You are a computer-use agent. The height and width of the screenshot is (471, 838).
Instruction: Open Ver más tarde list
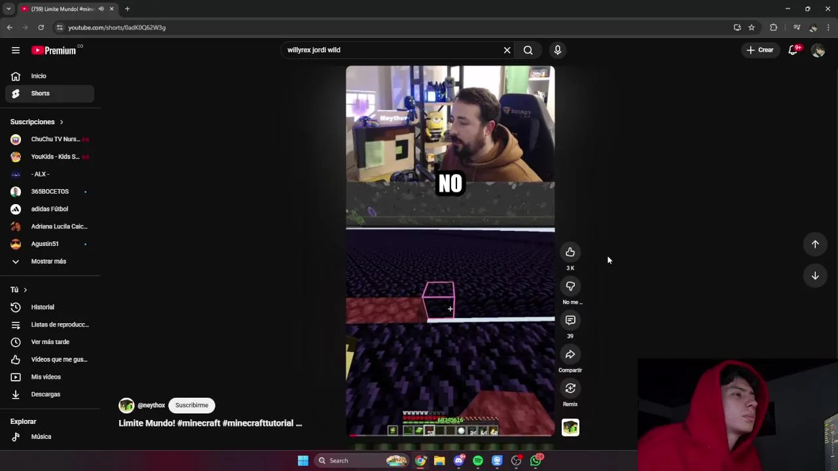(x=50, y=342)
